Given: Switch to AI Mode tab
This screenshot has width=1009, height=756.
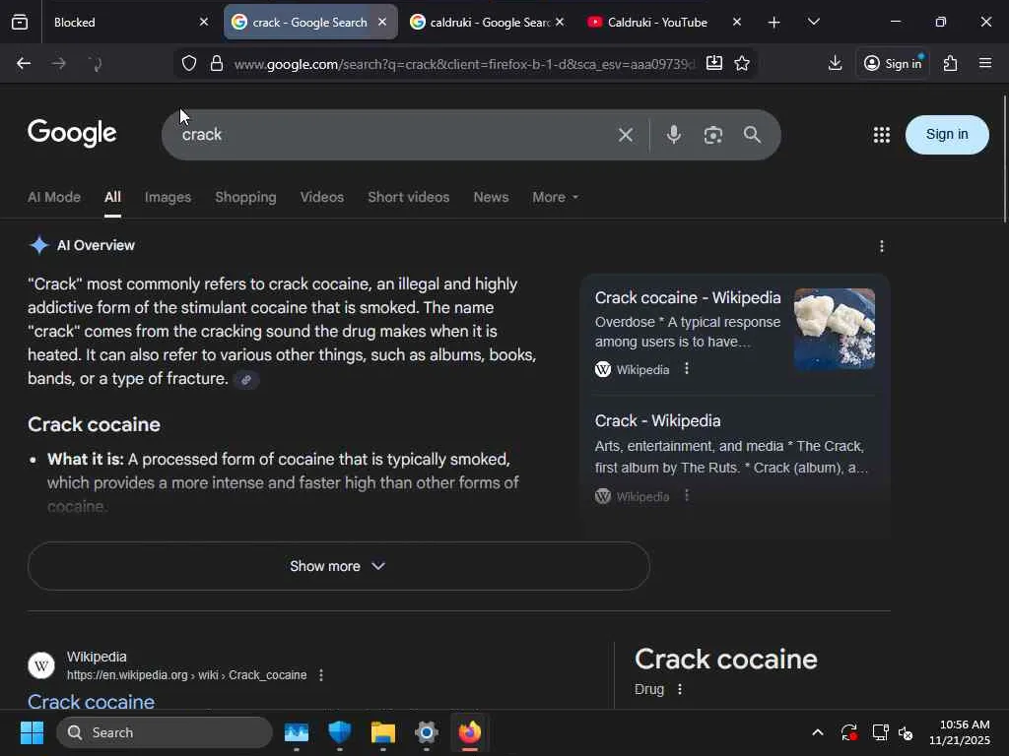Looking at the screenshot, I should (x=54, y=197).
